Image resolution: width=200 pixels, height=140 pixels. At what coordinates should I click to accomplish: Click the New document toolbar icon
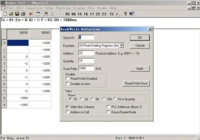(x=5, y=14)
